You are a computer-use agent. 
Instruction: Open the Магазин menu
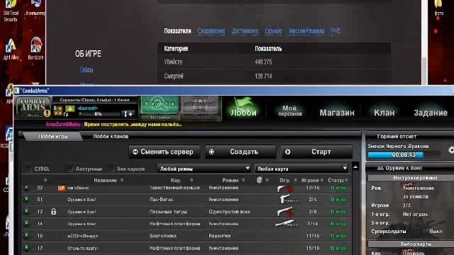click(x=337, y=113)
